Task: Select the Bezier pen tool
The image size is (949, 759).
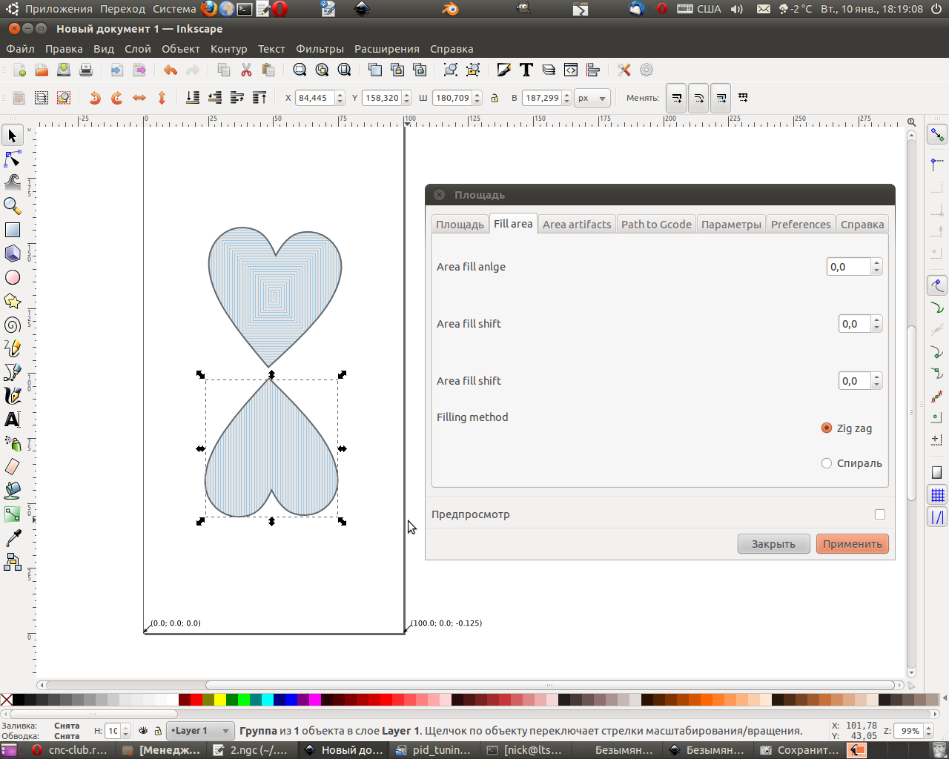Action: [13, 372]
